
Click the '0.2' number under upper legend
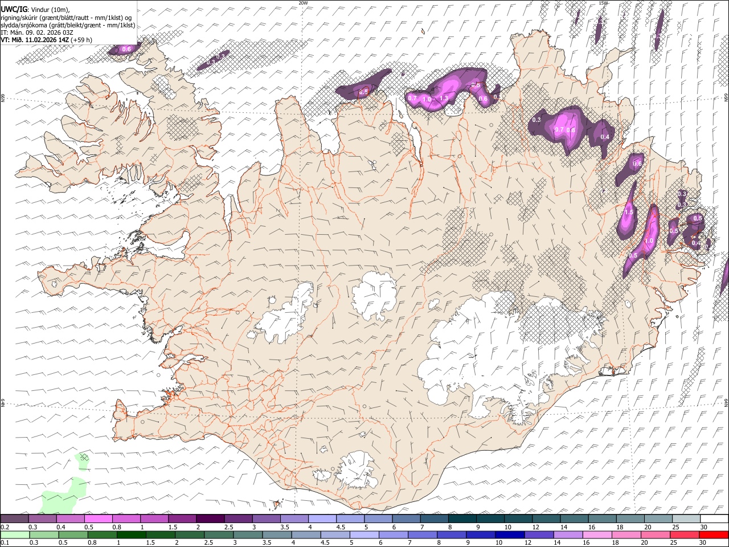click(x=5, y=527)
